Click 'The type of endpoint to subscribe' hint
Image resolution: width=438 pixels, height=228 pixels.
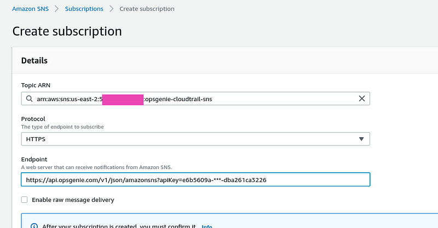(x=62, y=127)
